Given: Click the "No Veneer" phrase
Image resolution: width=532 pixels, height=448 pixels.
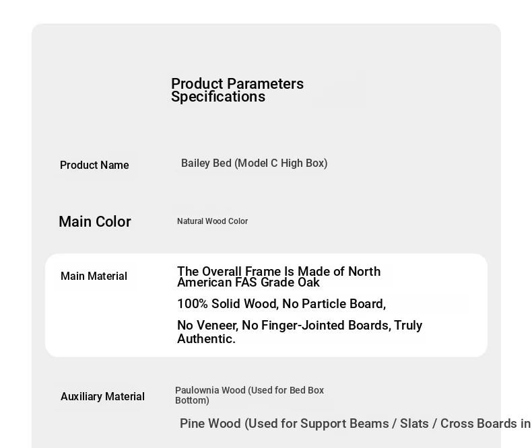Looking at the screenshot, I should coord(207,326).
